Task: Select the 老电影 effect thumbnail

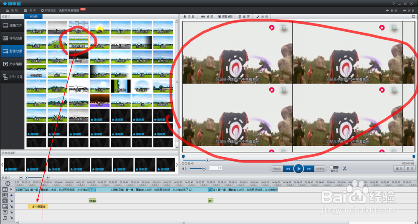Action: (x=36, y=42)
